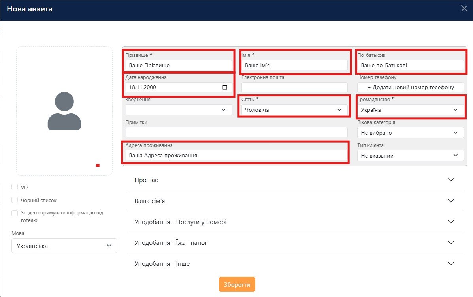
Task: Check Згоден отримувати інформацію від готелю
Action: [15, 213]
